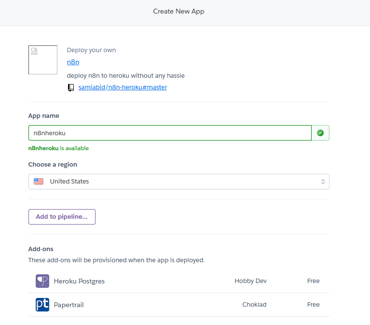
Task: Select the Heroku Postgres add-on name
Action: (x=79, y=281)
